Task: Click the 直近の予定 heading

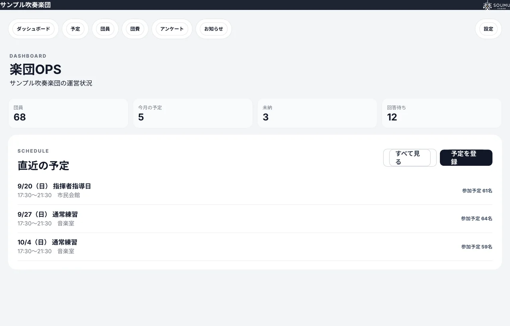Action: [x=43, y=165]
